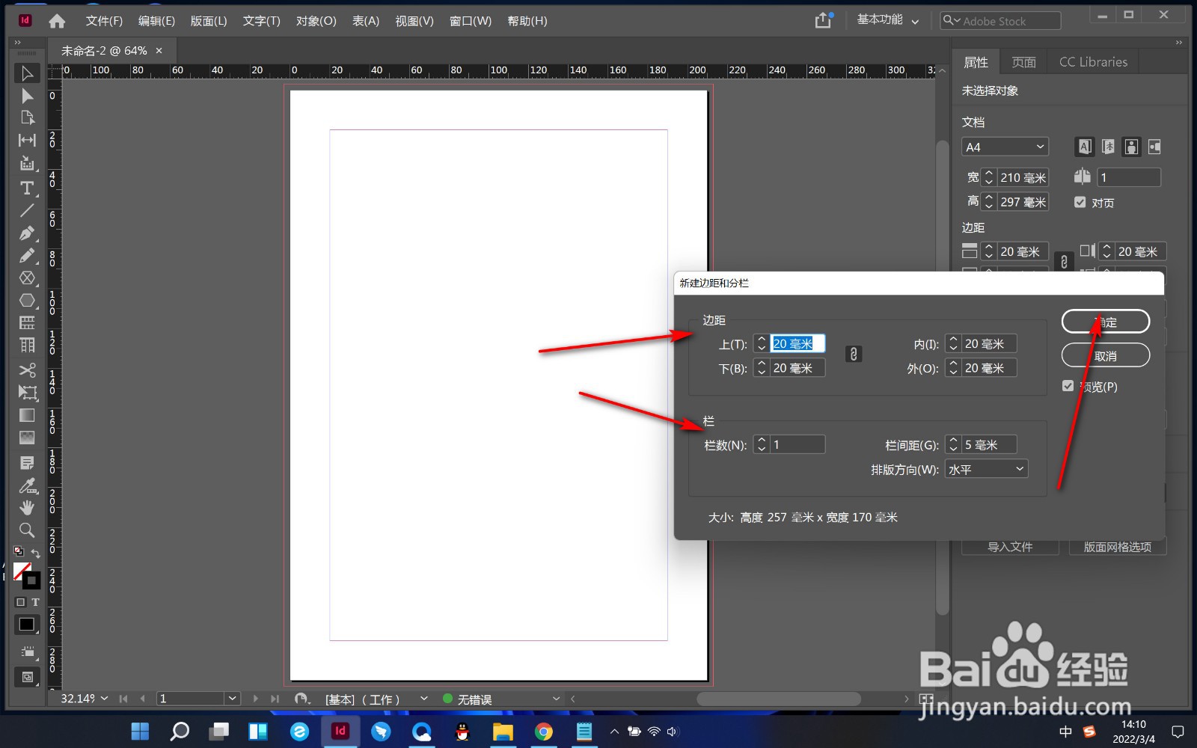Select the Pencil tool
Image resolution: width=1197 pixels, height=748 pixels.
point(27,255)
